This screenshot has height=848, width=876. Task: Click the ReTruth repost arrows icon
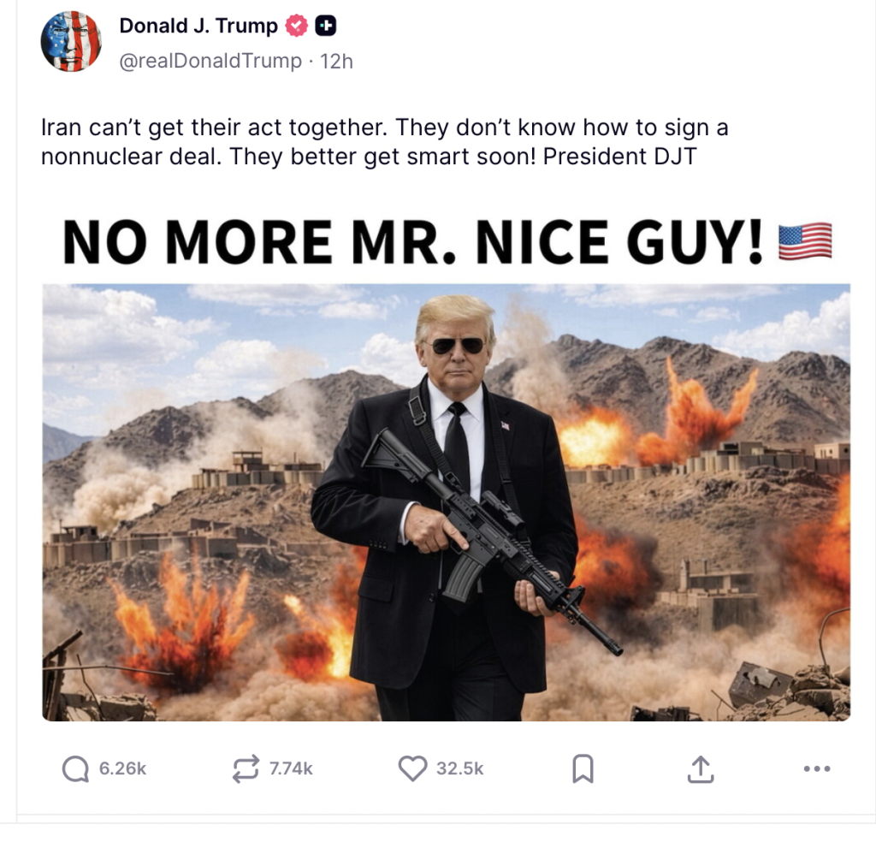point(246,768)
